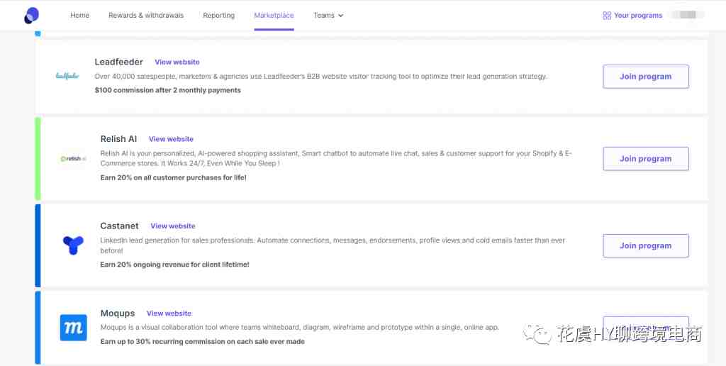Switch to the Reporting tab

218,16
